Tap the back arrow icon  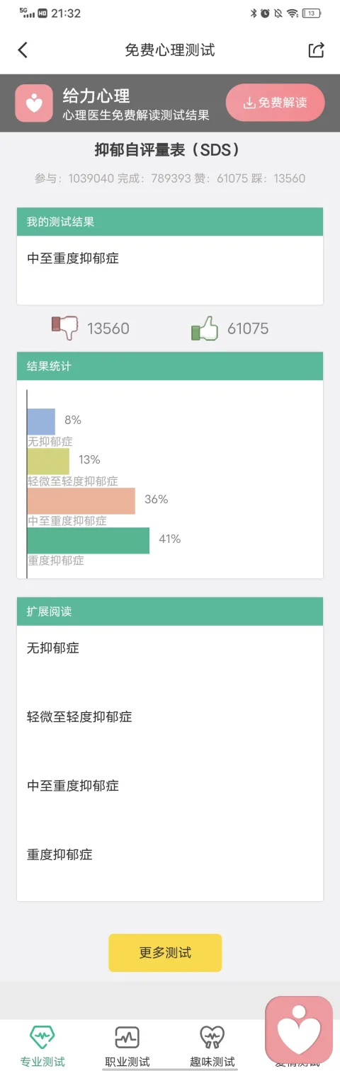pos(23,50)
